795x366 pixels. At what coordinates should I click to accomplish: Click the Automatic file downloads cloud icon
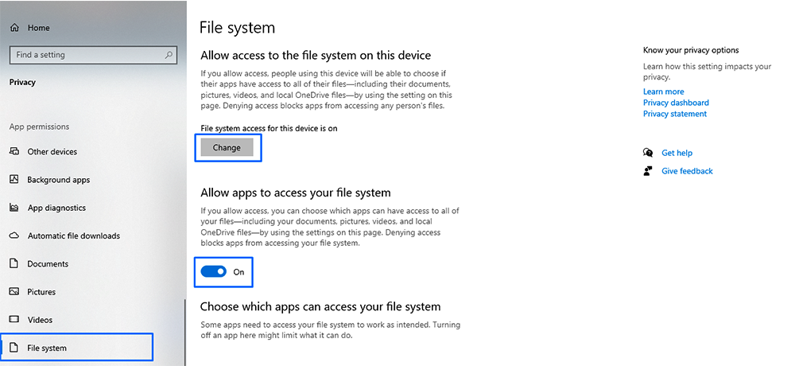click(14, 236)
